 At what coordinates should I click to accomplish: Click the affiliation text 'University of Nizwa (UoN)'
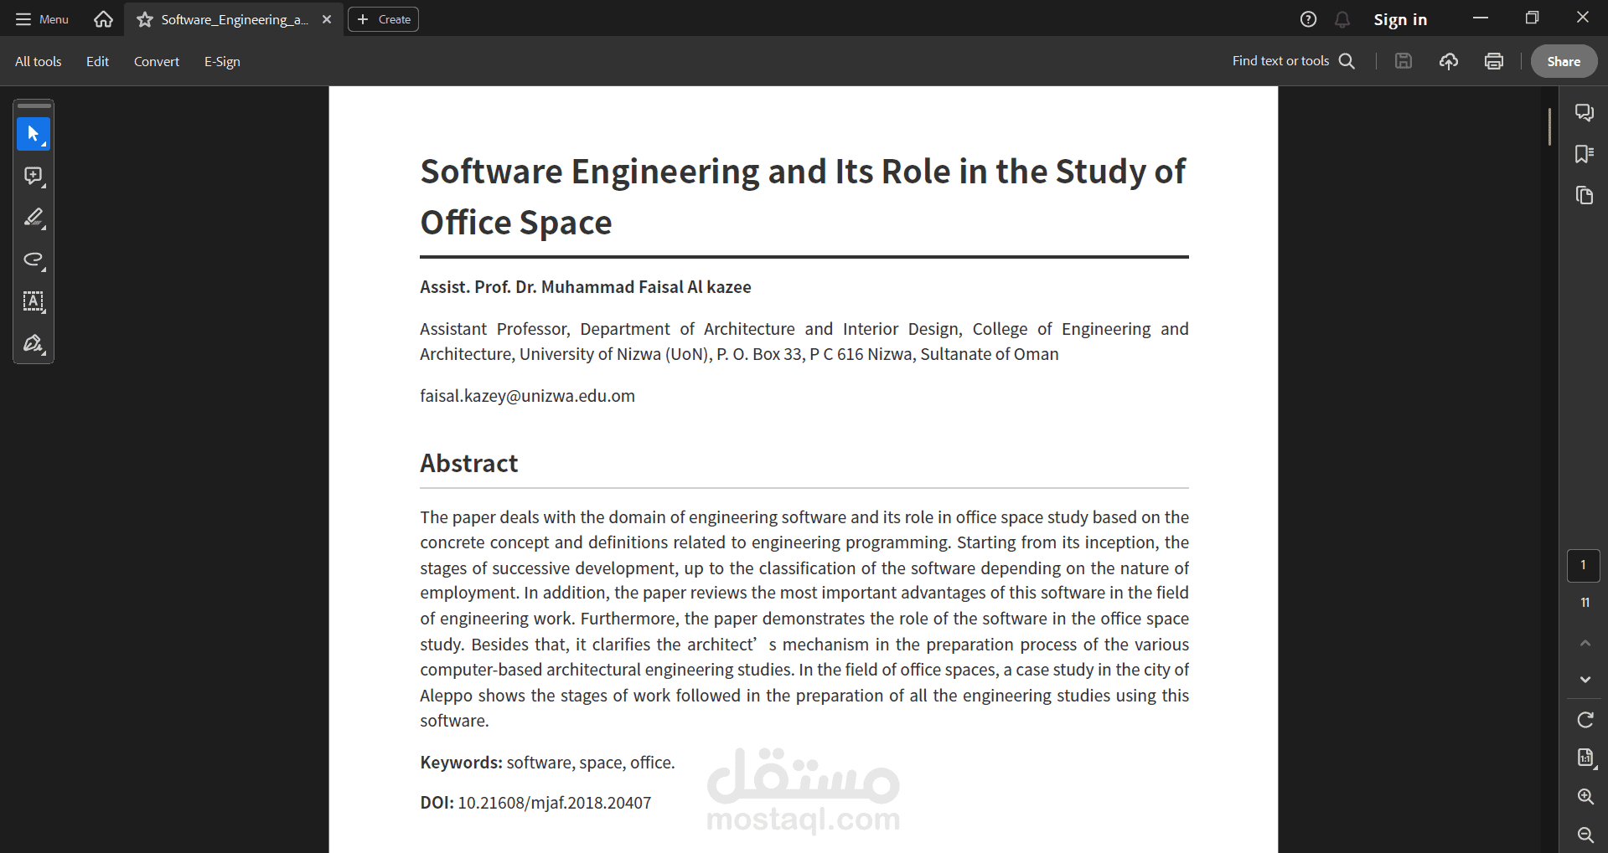click(615, 354)
